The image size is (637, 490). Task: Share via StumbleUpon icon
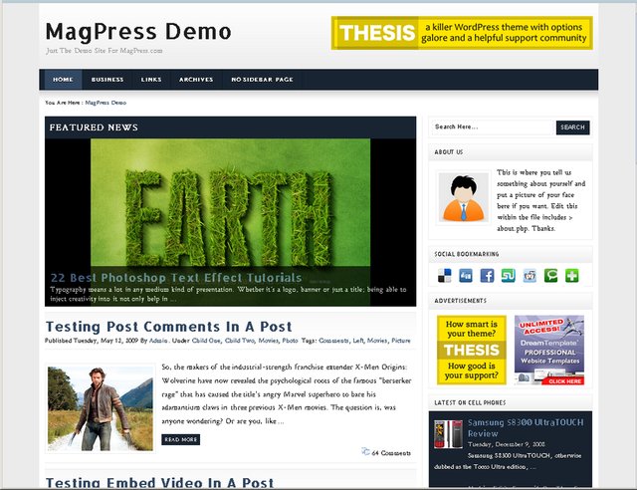[509, 276]
